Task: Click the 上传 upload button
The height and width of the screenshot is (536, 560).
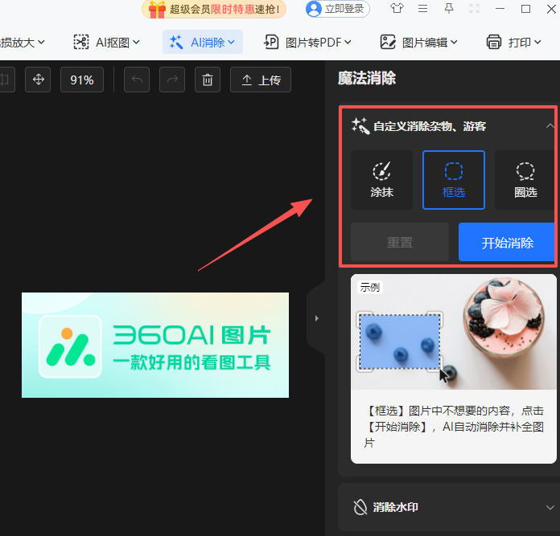Action: 261,80
